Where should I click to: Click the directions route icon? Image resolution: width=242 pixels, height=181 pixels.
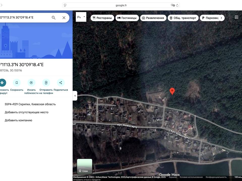click(2, 82)
